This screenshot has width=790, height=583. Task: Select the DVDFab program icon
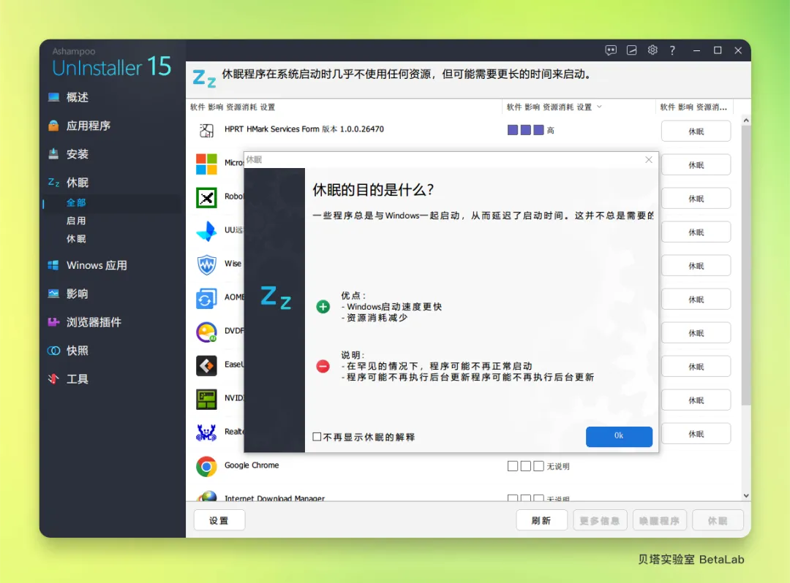pyautogui.click(x=206, y=332)
